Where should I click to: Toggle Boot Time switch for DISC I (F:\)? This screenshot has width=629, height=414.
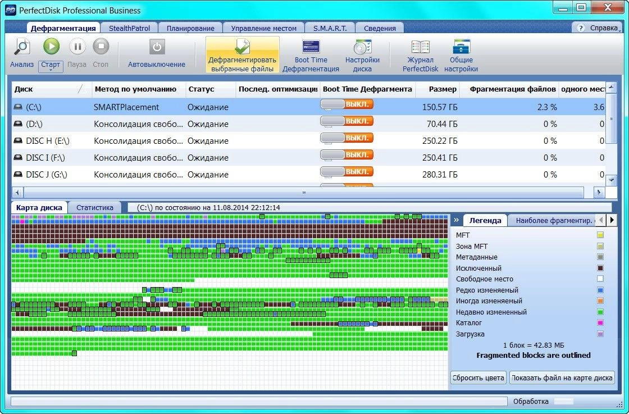347,155
